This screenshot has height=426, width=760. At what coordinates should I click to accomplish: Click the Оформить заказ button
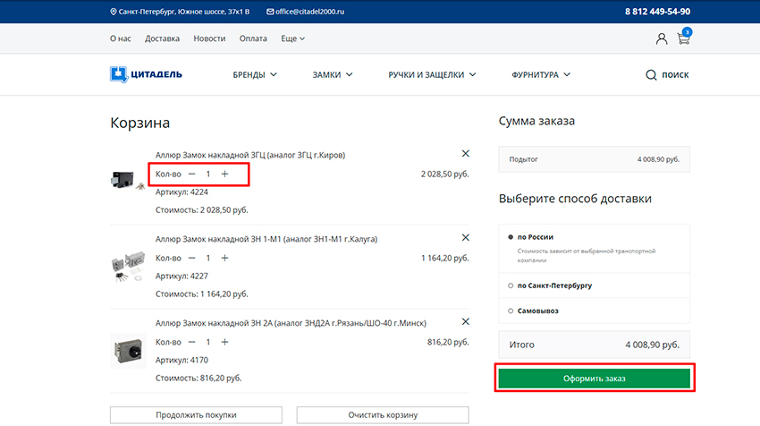pos(595,379)
